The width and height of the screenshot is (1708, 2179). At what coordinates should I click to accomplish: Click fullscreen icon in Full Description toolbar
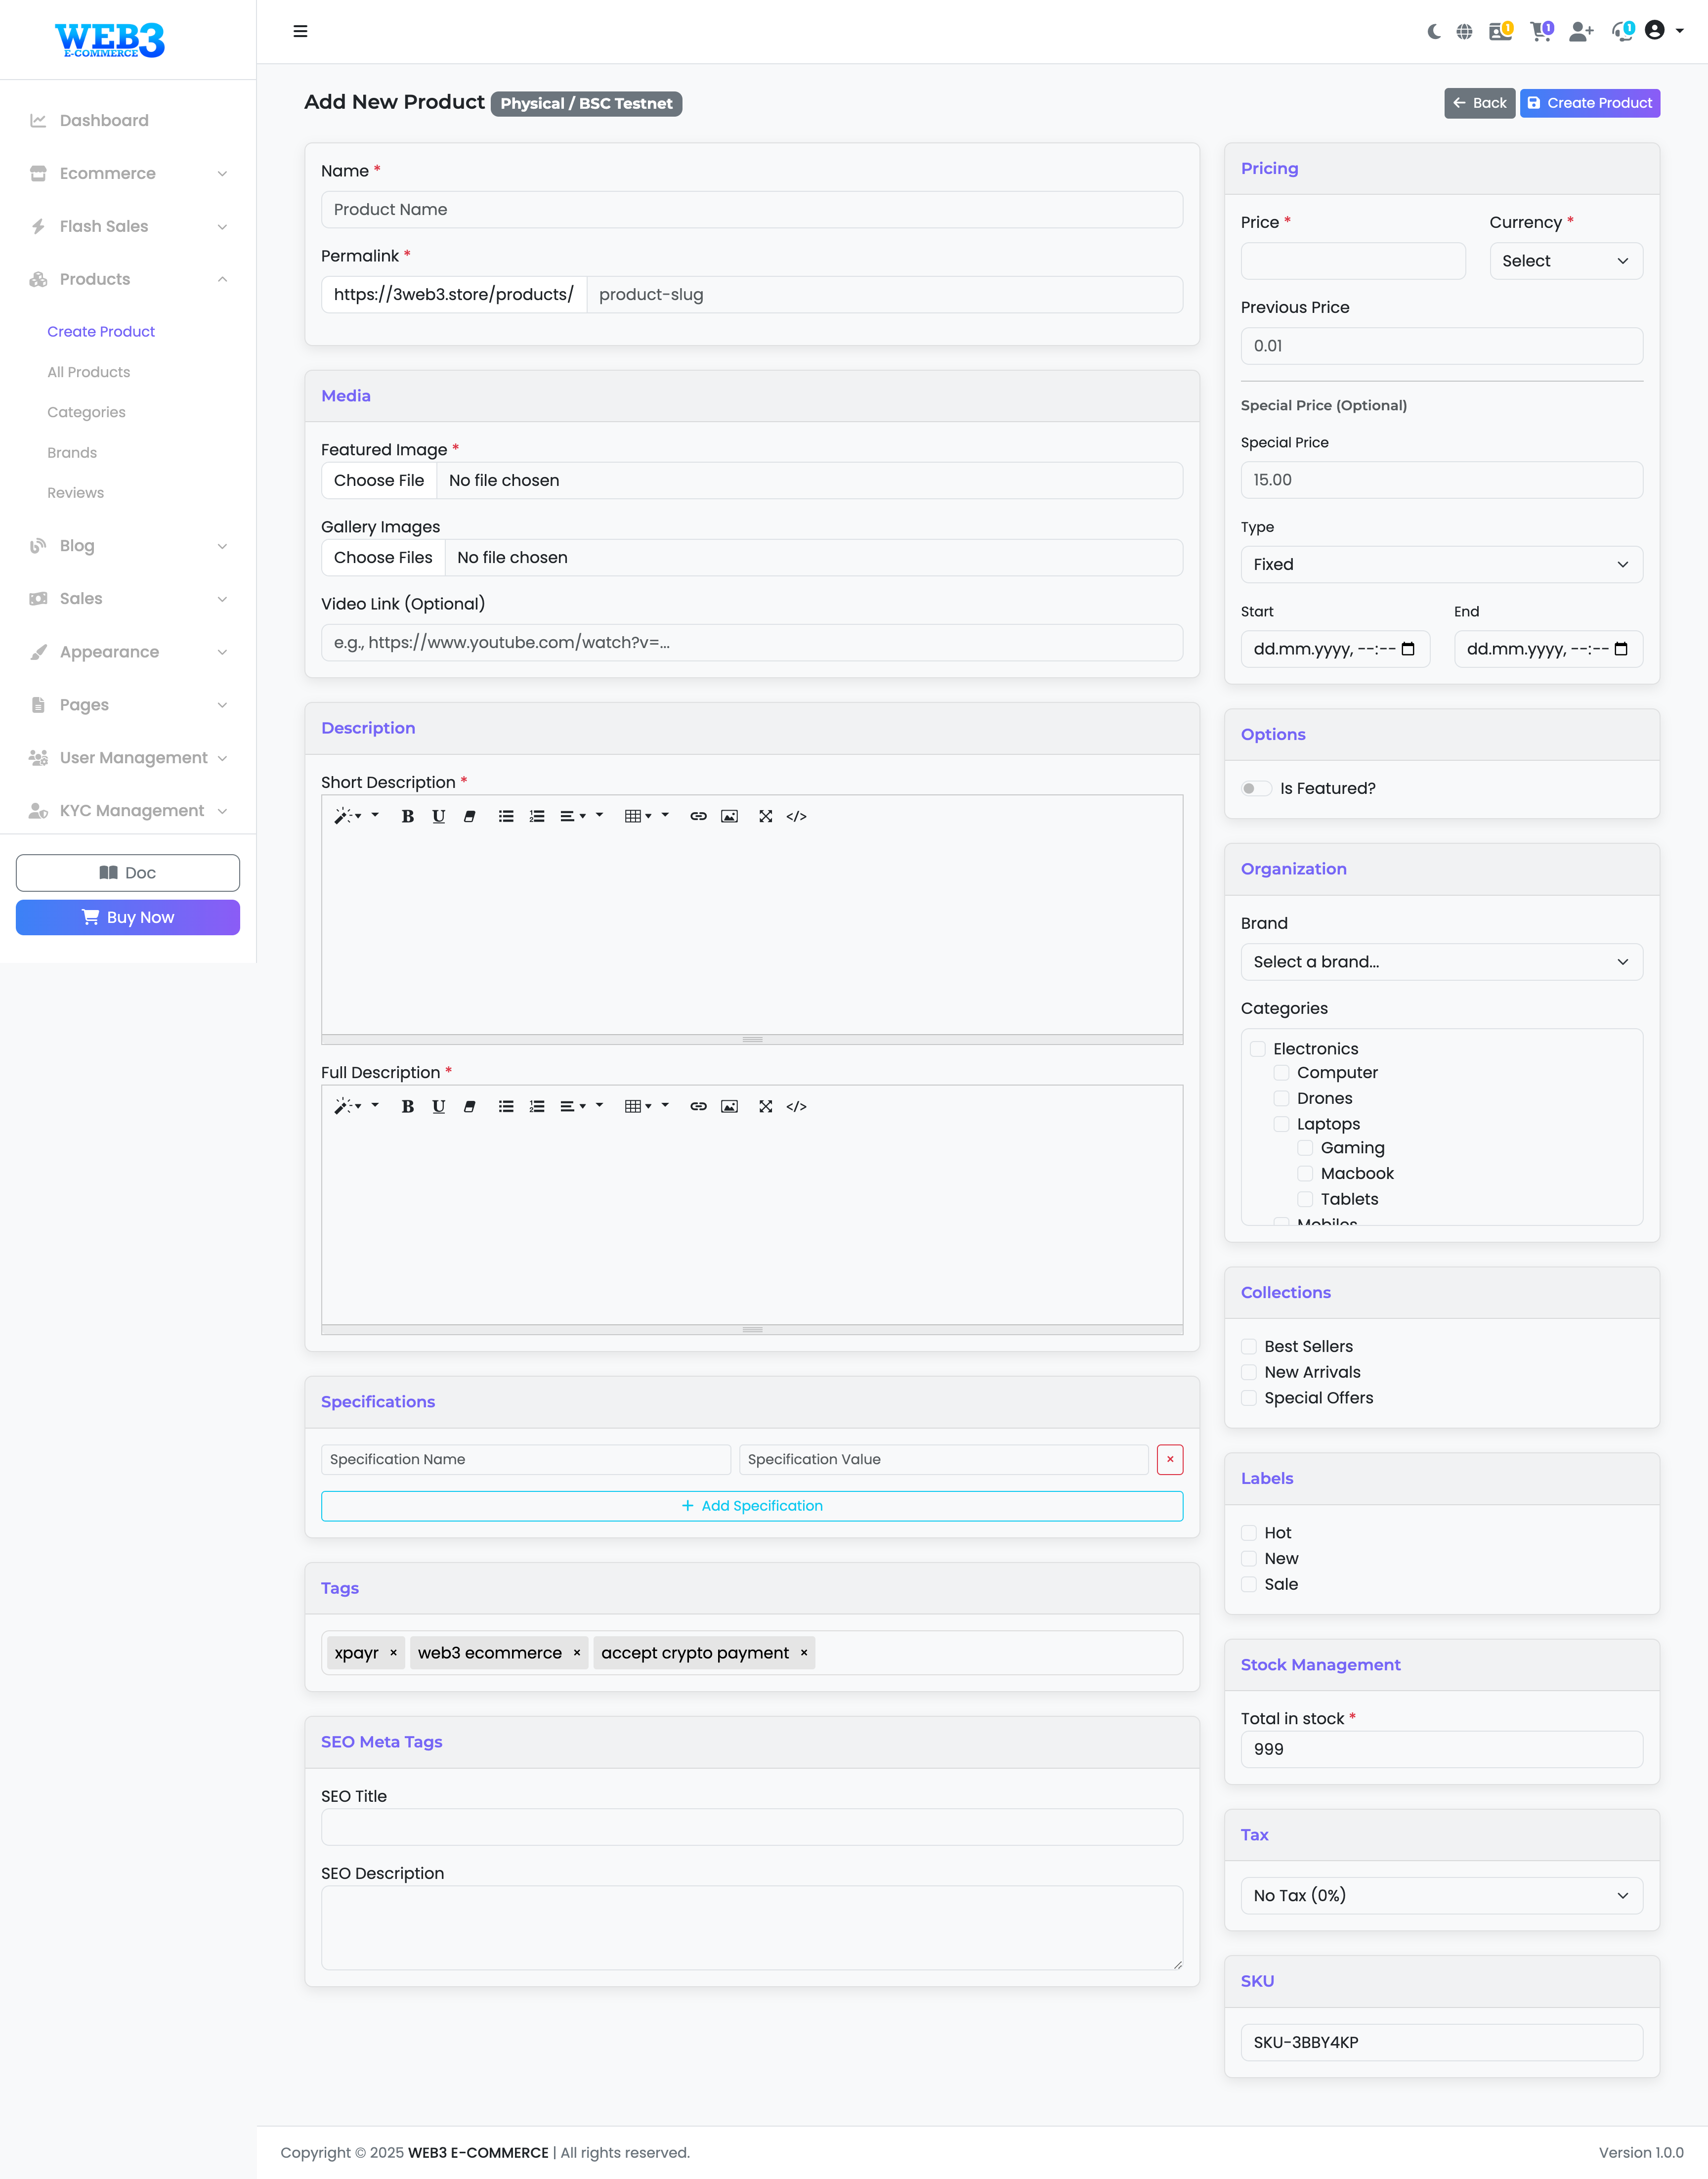point(765,1107)
